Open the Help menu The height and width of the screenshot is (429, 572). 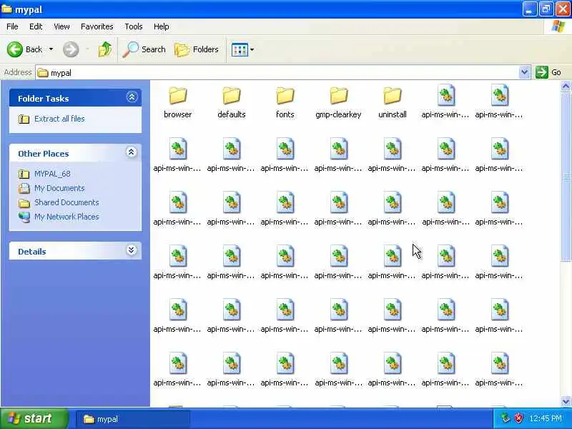pos(162,26)
